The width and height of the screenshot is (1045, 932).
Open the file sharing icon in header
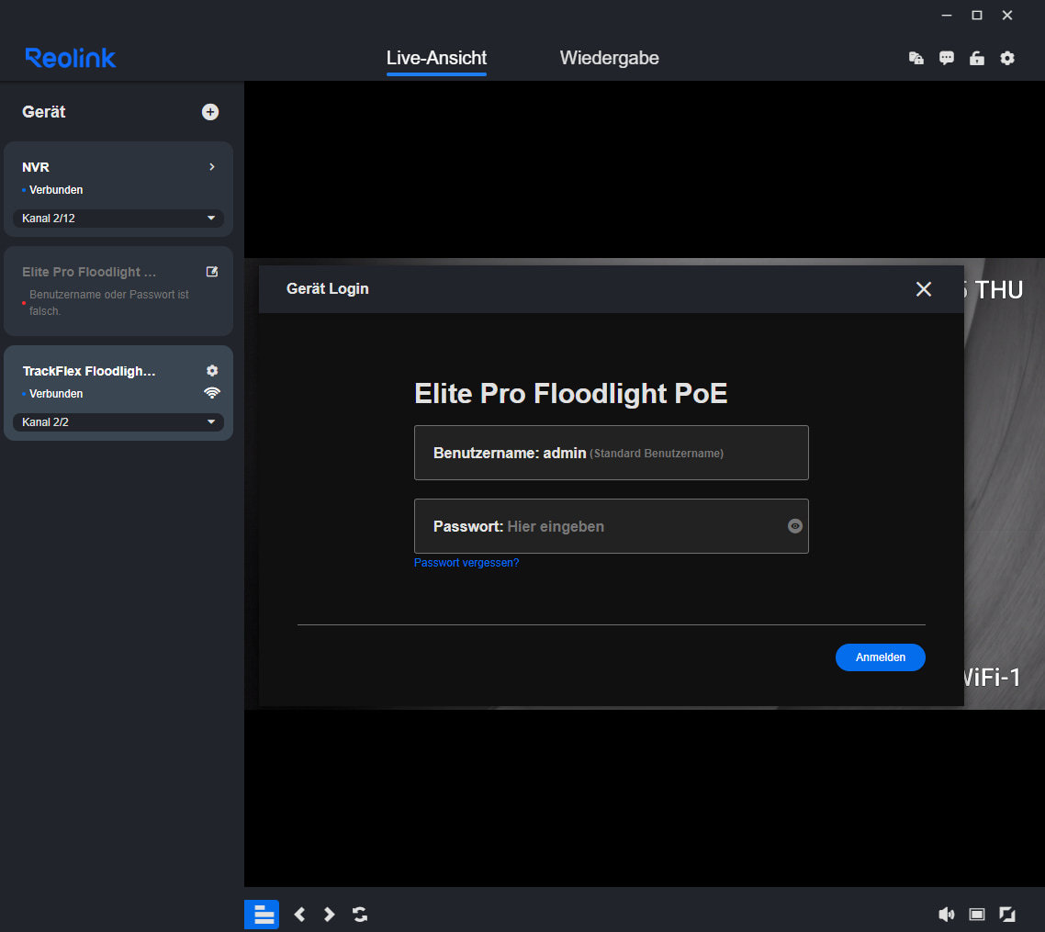click(x=916, y=59)
